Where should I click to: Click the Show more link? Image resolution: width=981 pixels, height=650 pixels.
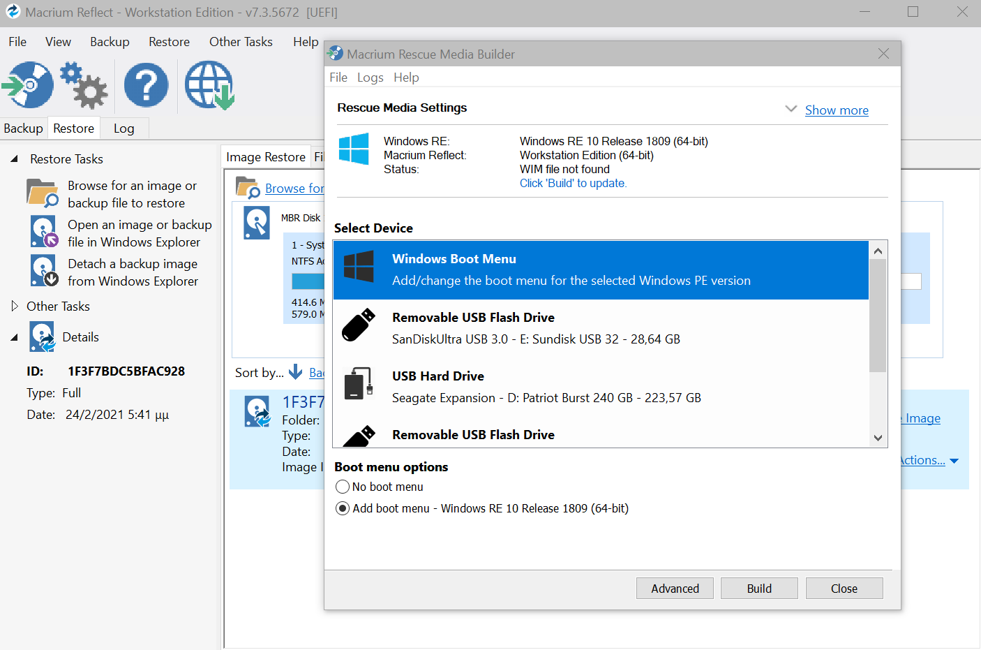(837, 110)
